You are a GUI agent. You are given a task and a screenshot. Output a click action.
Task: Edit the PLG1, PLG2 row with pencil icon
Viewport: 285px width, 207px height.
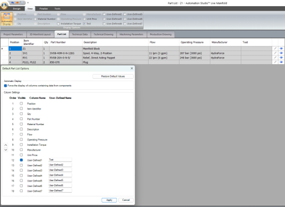pyautogui.click(x=275, y=63)
